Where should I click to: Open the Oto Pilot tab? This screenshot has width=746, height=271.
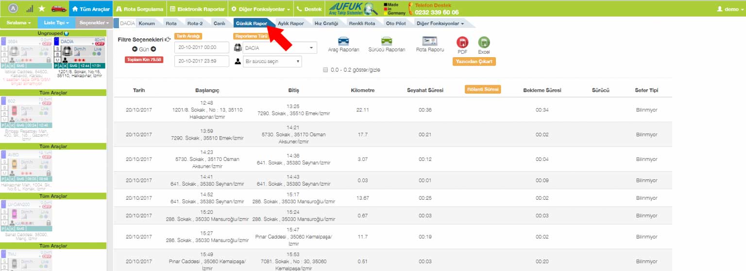396,23
